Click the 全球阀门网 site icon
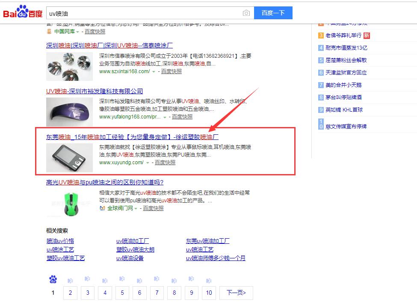Viewport: 417px width, 305px height. pos(102,208)
